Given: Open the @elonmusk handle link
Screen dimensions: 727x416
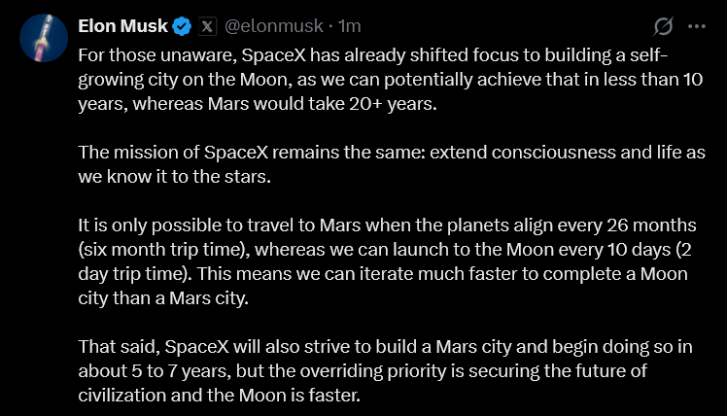Looking at the screenshot, I should (x=275, y=26).
